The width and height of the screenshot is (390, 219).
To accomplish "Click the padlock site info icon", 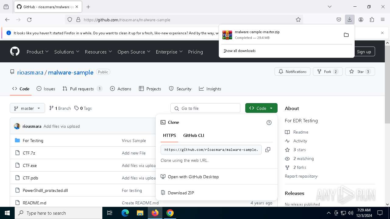I will (x=78, y=19).
